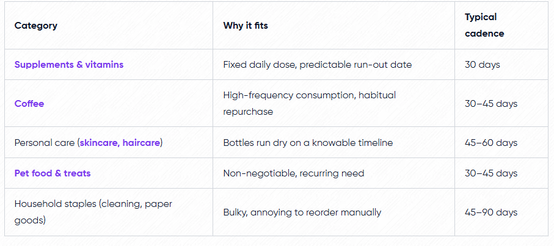The height and width of the screenshot is (246, 554).
Task: Select the Bottles run dry description
Action: click(308, 143)
